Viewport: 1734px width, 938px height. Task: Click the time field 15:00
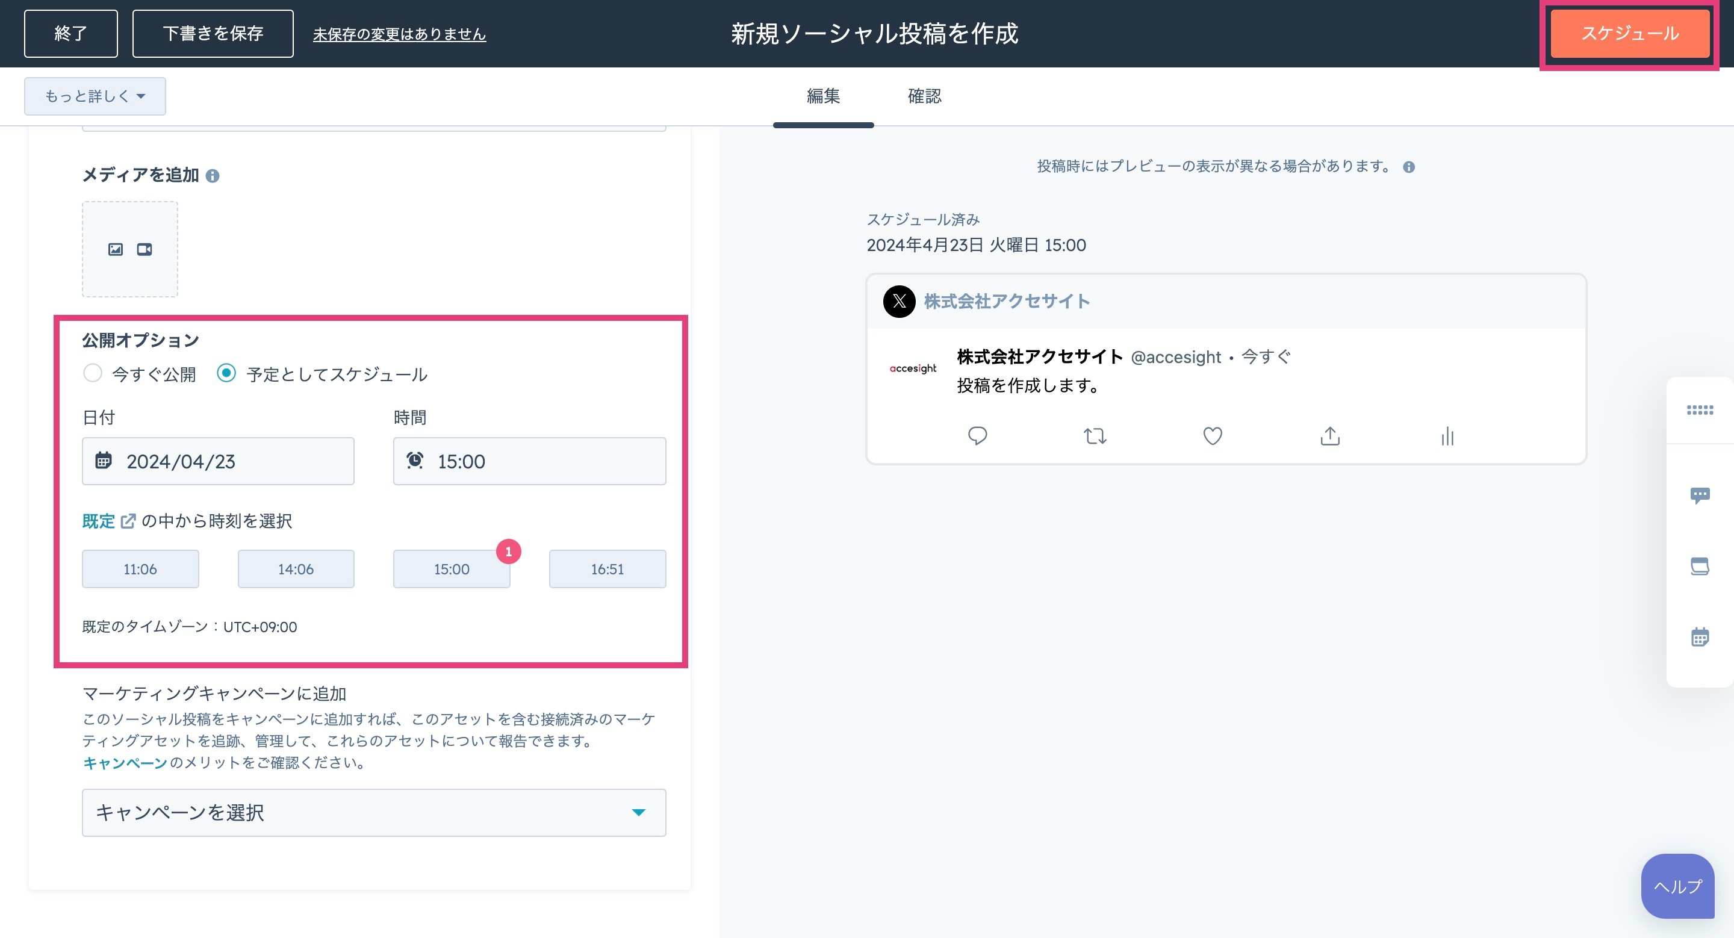(530, 461)
